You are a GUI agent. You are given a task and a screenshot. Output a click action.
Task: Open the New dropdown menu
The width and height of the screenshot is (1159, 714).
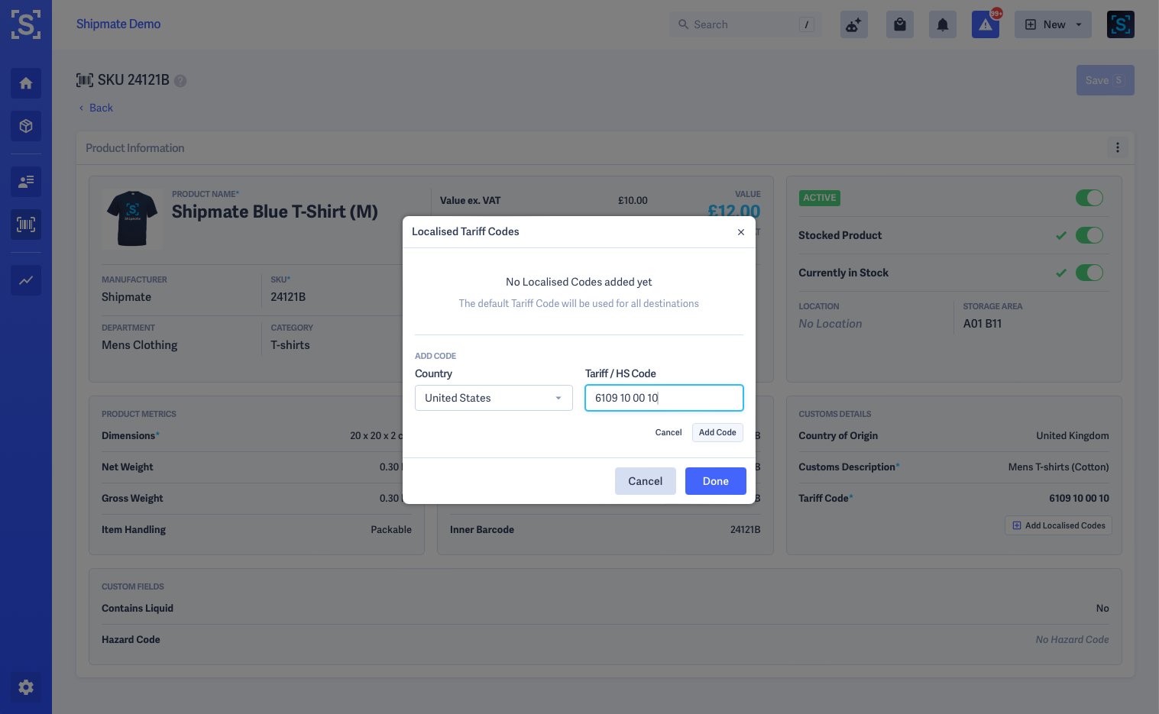pos(1053,24)
